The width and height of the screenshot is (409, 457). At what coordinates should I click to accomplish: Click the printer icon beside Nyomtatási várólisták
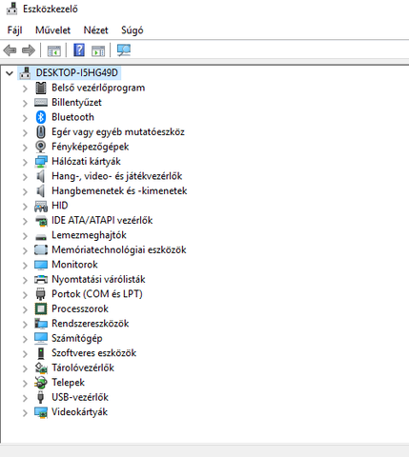pos(41,279)
